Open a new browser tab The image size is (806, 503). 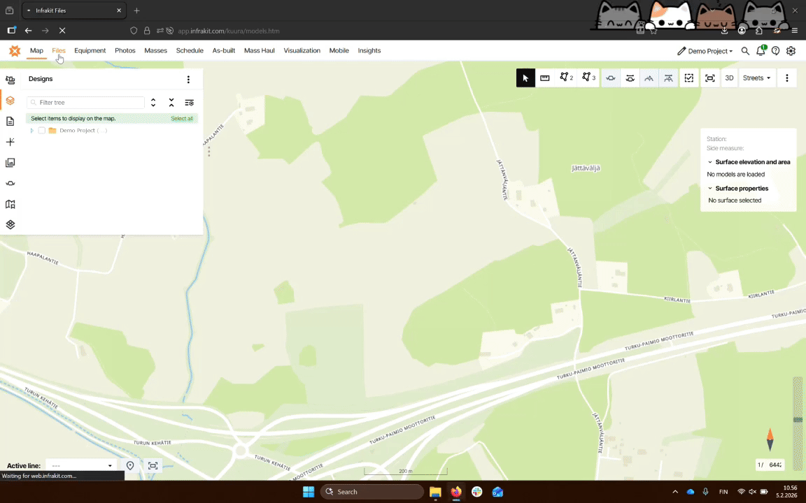136,10
